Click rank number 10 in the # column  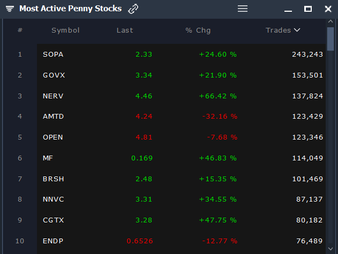pyautogui.click(x=20, y=241)
